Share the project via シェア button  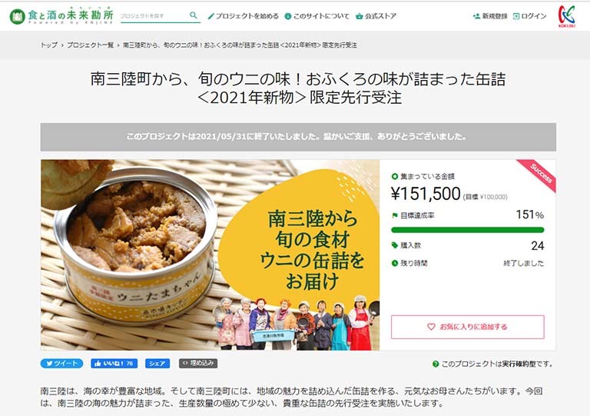coord(157,363)
